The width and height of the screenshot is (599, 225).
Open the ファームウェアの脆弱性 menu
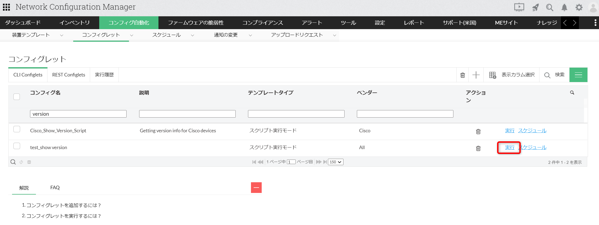[x=196, y=23]
